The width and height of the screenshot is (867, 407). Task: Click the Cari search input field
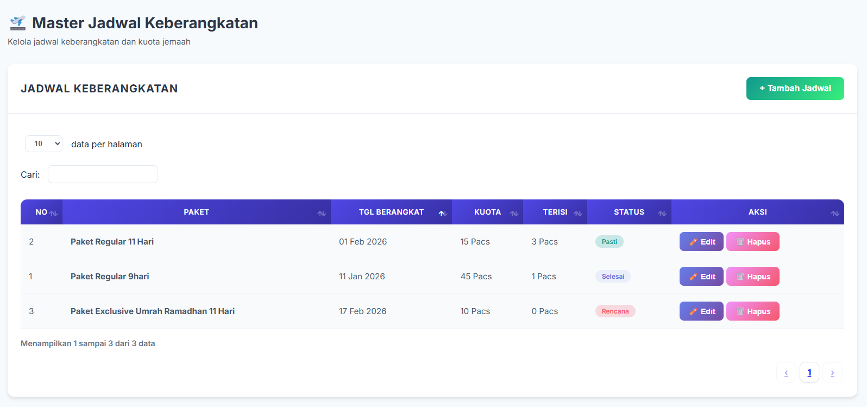click(x=103, y=174)
